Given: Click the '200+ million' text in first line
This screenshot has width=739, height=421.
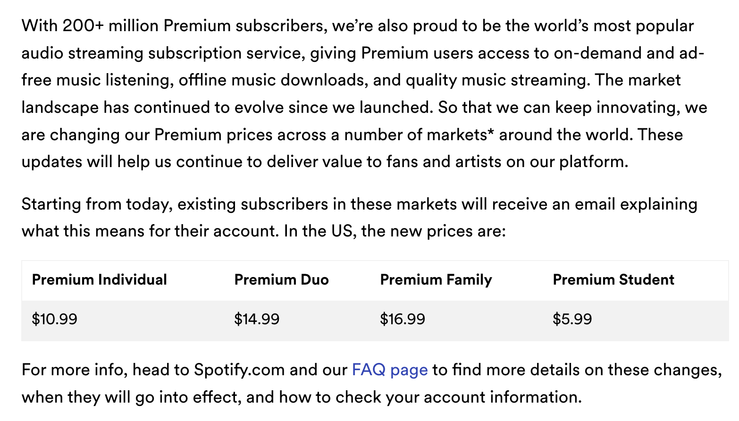Looking at the screenshot, I should 110,25.
